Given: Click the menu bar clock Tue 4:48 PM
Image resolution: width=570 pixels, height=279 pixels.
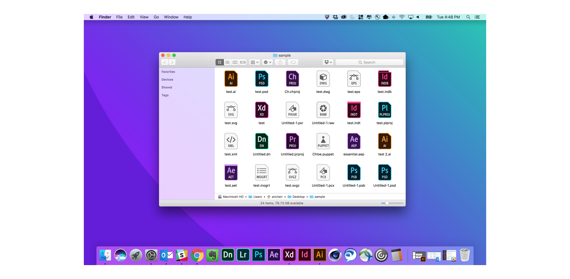Looking at the screenshot, I should [448, 17].
